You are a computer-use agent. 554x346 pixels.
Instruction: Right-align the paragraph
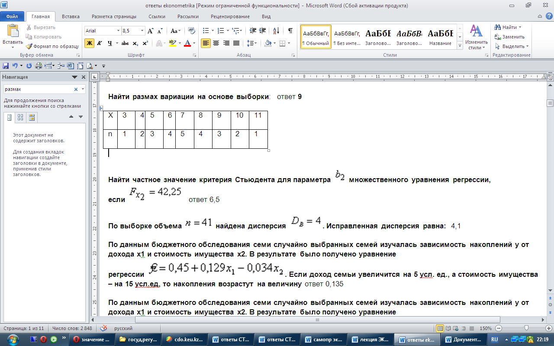[226, 43]
